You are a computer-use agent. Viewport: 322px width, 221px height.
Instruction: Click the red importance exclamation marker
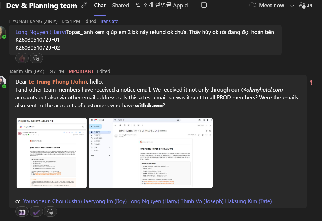(311, 82)
